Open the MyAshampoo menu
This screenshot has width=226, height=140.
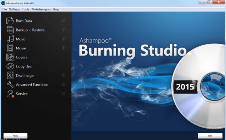pos(41,9)
